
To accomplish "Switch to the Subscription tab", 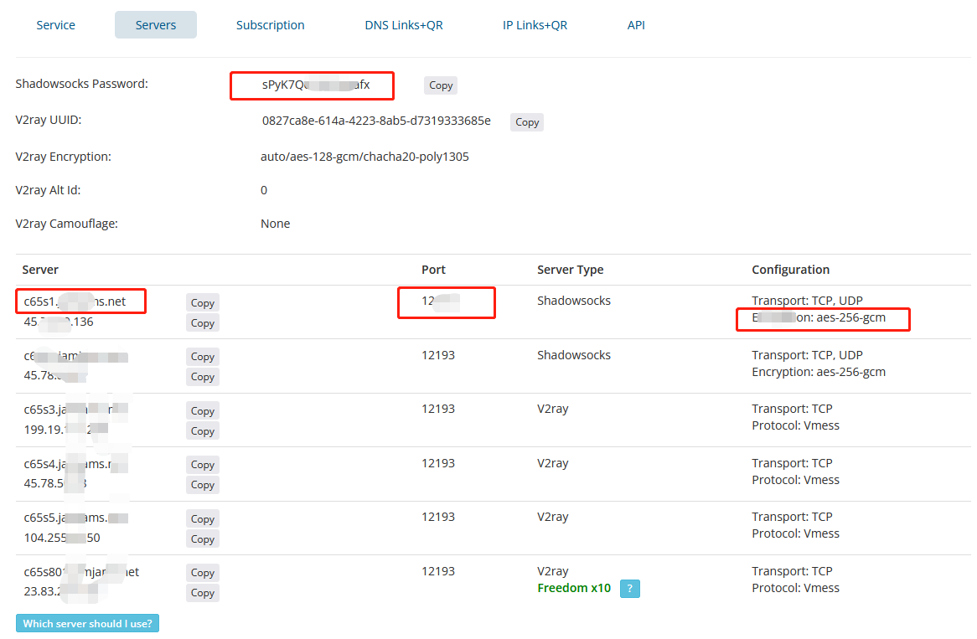I will click(270, 25).
